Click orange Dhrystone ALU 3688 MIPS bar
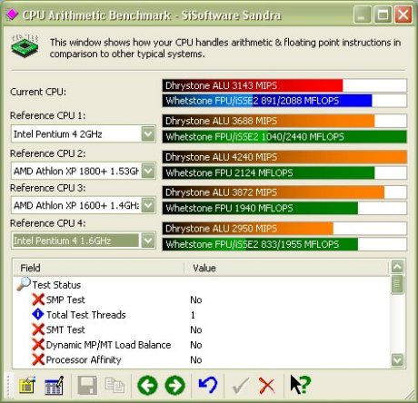The width and height of the screenshot is (418, 403). pos(284,121)
